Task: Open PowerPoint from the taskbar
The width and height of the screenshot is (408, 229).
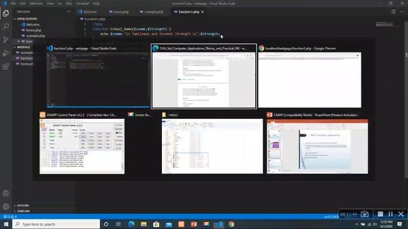Action: coord(194,224)
